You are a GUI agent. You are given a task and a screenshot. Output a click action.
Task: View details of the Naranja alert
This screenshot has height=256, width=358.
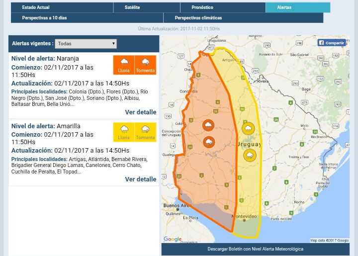pos(140,112)
